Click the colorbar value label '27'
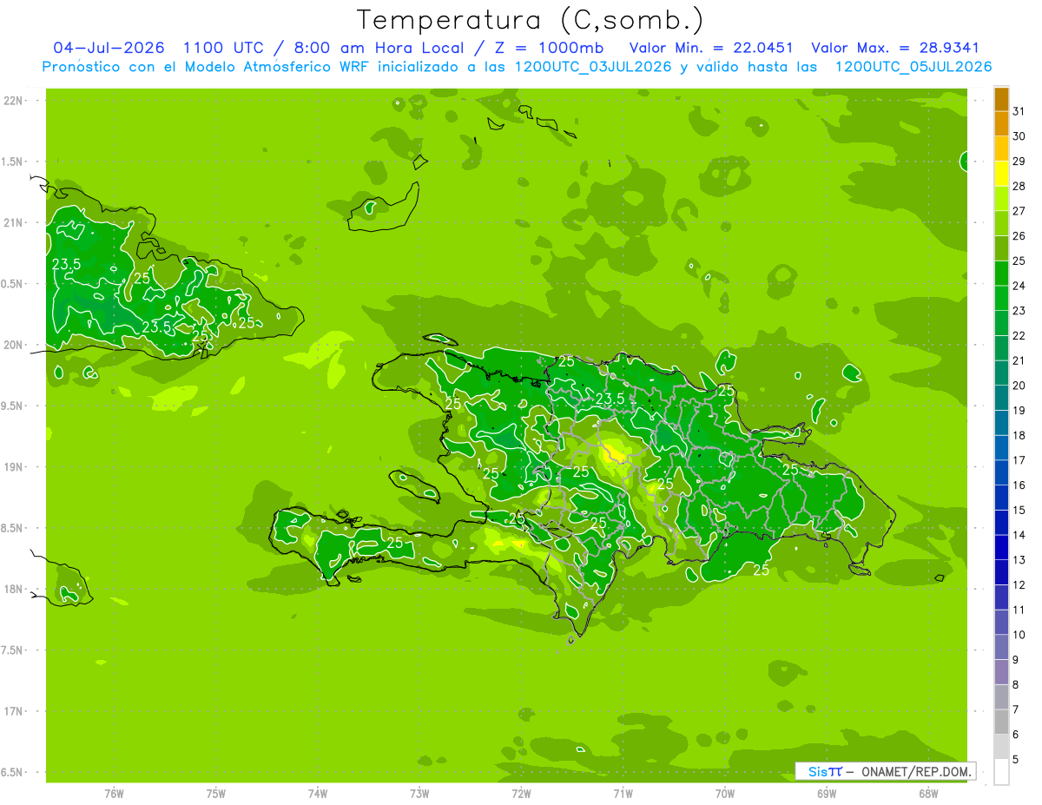 pos(1019,211)
